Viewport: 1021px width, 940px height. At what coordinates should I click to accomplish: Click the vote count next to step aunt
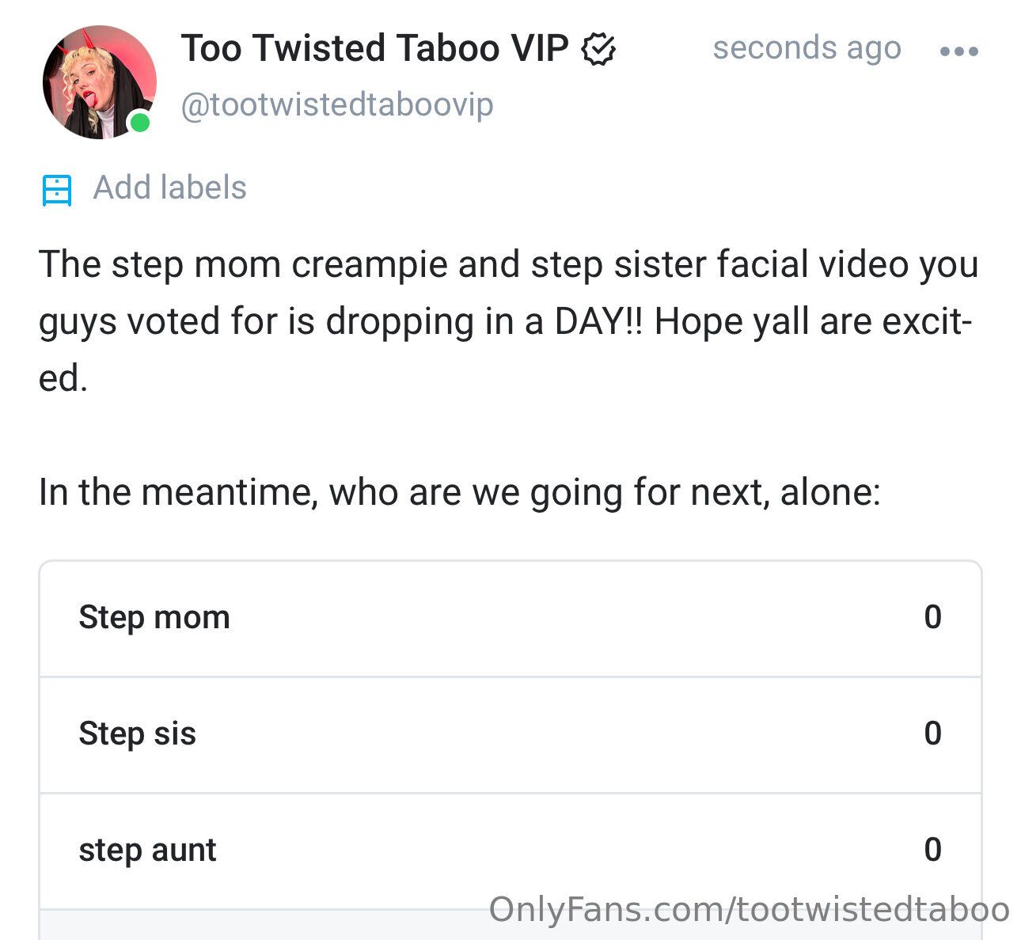point(932,850)
